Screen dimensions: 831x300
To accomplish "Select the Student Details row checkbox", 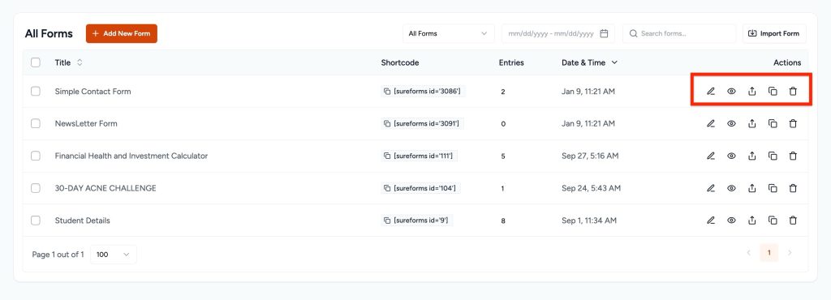I will coord(36,221).
